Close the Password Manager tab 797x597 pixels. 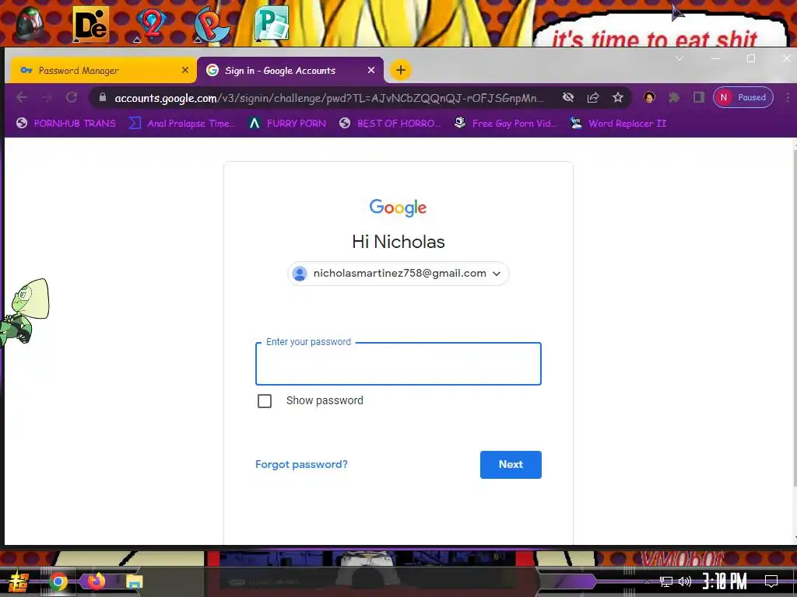[185, 70]
